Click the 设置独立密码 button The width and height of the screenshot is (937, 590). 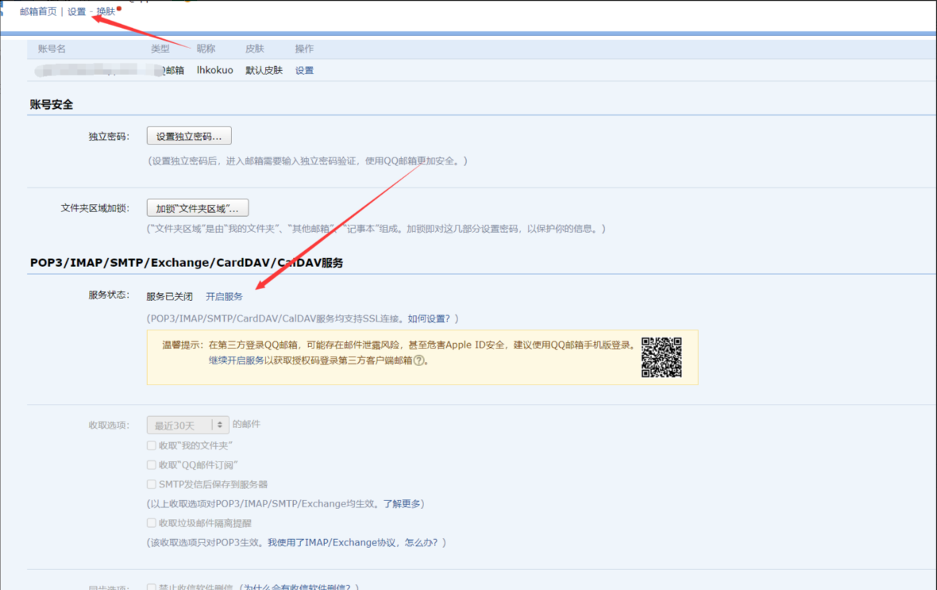[189, 136]
